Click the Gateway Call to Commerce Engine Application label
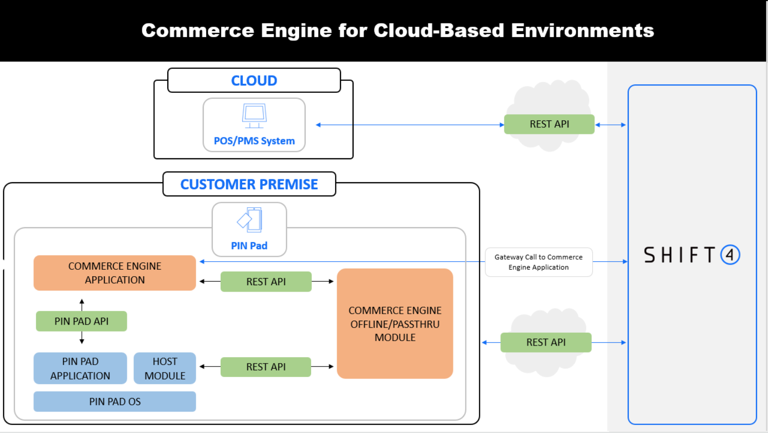 click(x=538, y=262)
